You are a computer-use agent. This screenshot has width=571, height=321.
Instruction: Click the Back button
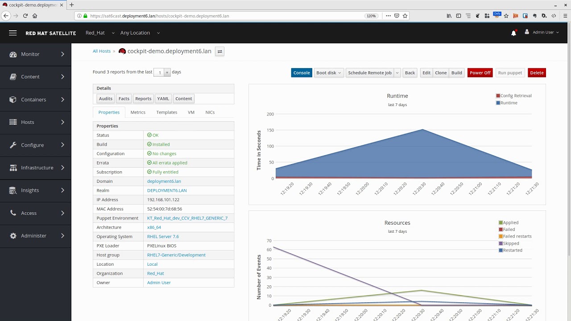point(410,73)
